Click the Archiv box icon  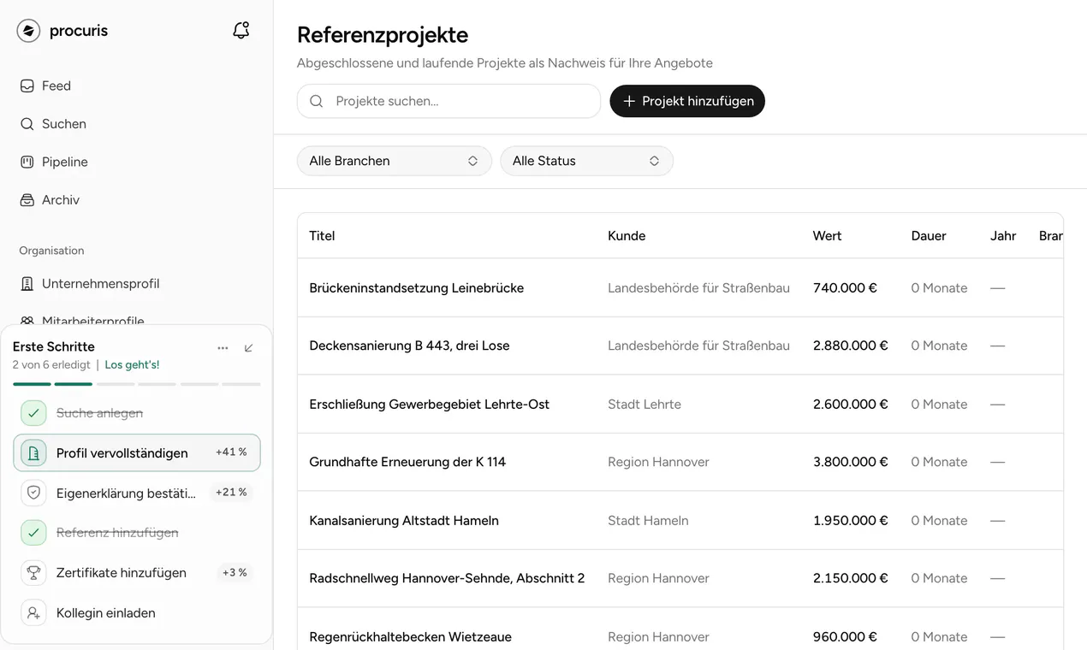tap(27, 200)
